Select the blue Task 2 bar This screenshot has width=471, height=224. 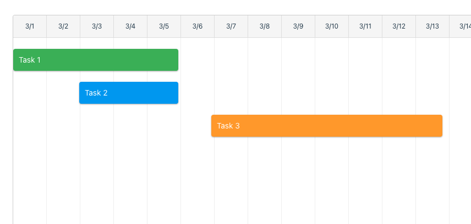[129, 93]
